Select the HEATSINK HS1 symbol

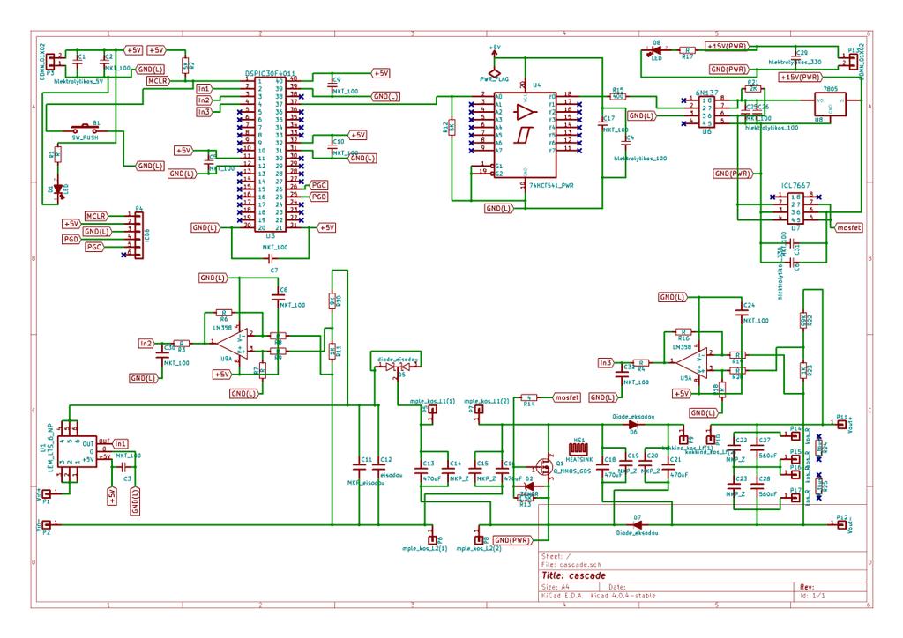pyautogui.click(x=578, y=449)
